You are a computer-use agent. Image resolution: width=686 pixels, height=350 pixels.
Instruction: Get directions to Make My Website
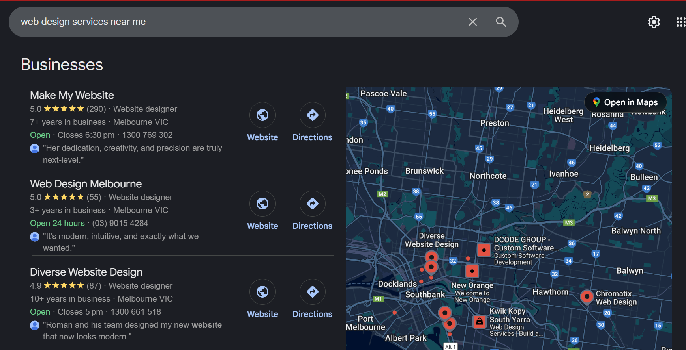pyautogui.click(x=312, y=115)
